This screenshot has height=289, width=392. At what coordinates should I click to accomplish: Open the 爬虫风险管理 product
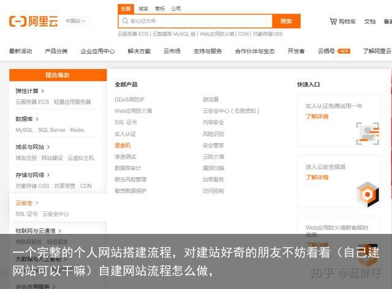coord(130,179)
